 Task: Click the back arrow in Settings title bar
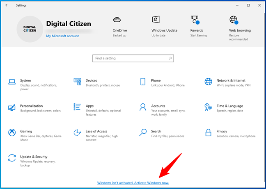(7, 5)
